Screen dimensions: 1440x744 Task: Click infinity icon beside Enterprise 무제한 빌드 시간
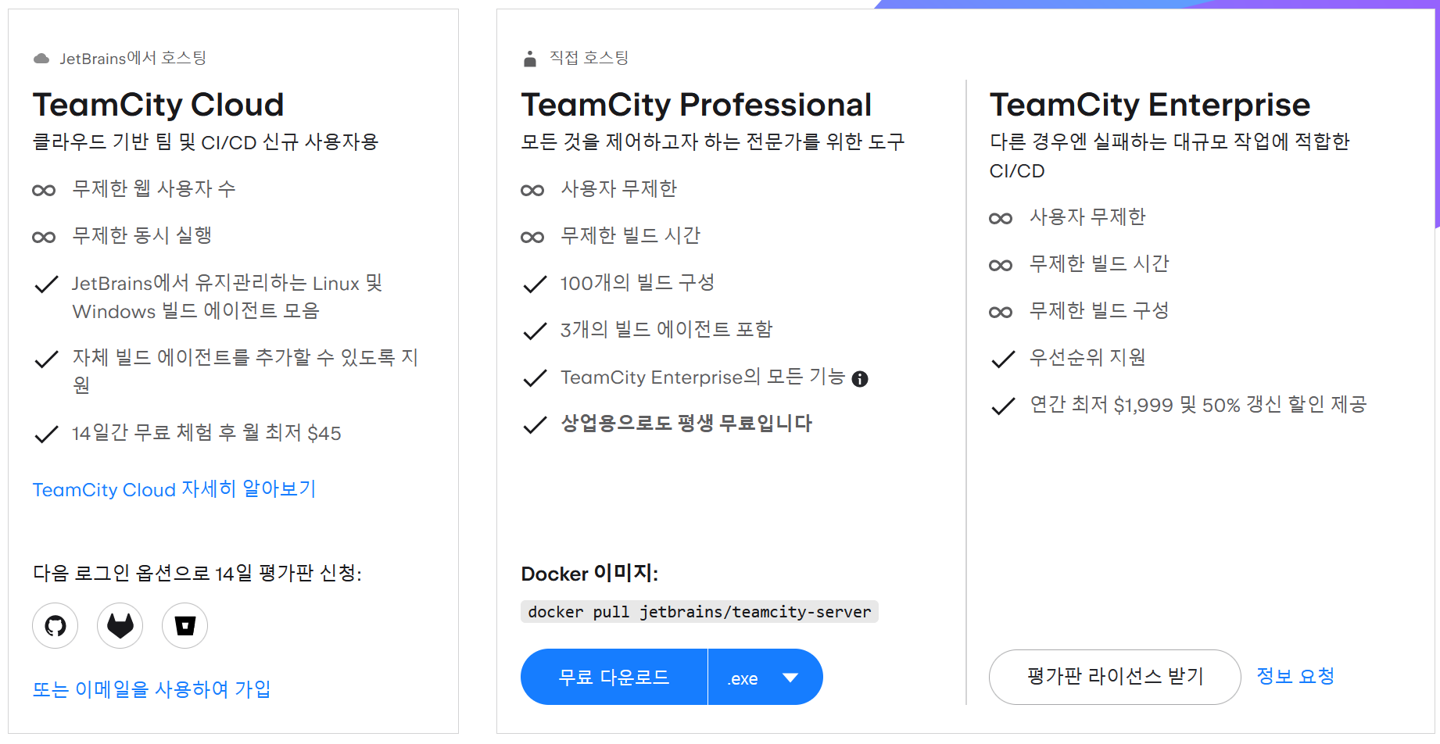click(x=1001, y=265)
